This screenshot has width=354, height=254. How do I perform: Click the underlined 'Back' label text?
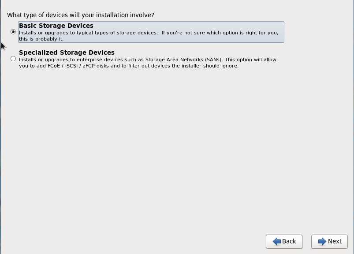pos(289,241)
